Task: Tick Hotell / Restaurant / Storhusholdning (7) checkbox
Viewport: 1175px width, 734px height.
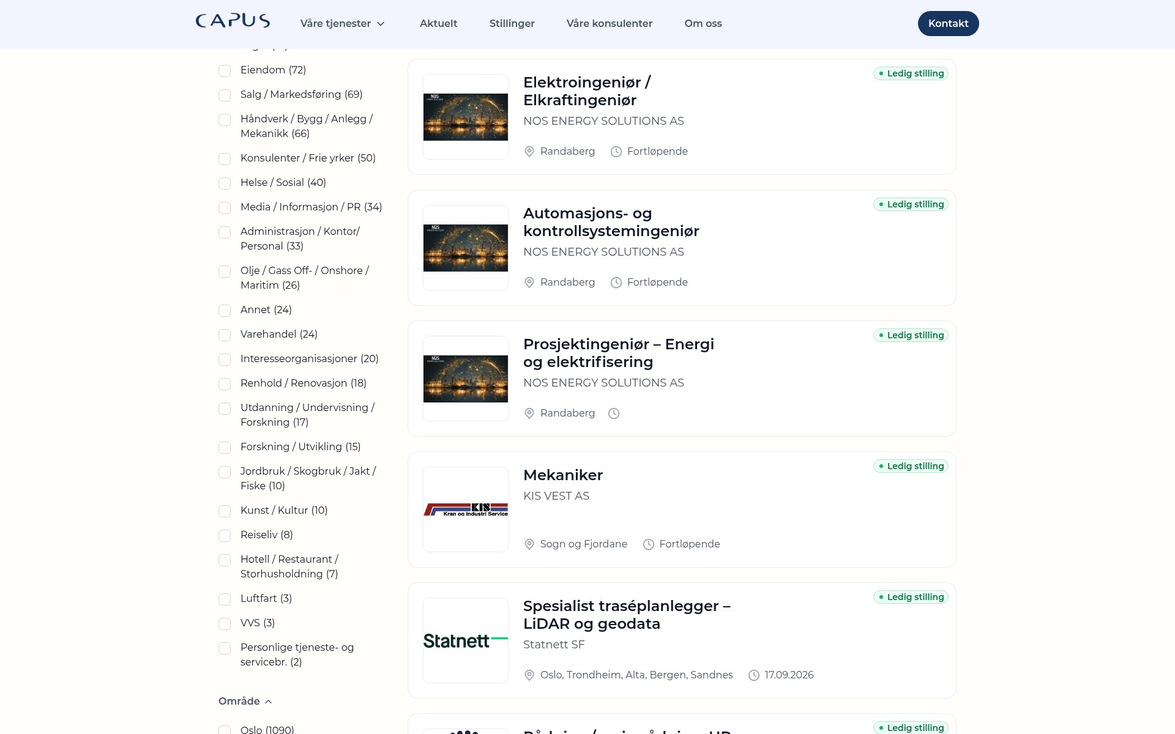Action: click(225, 560)
